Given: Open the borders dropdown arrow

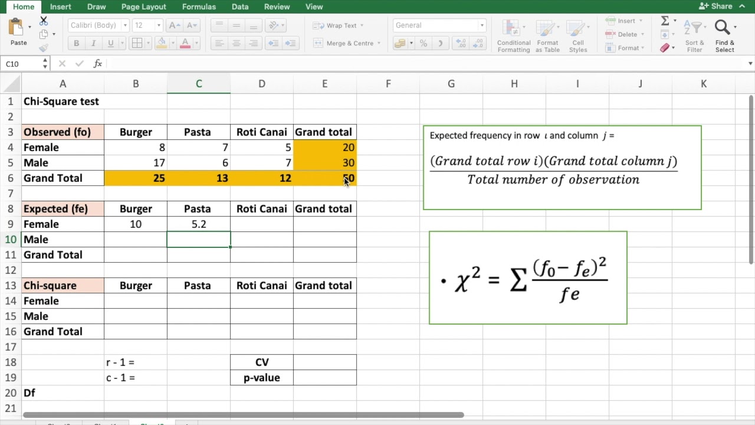Looking at the screenshot, I should coord(147,43).
